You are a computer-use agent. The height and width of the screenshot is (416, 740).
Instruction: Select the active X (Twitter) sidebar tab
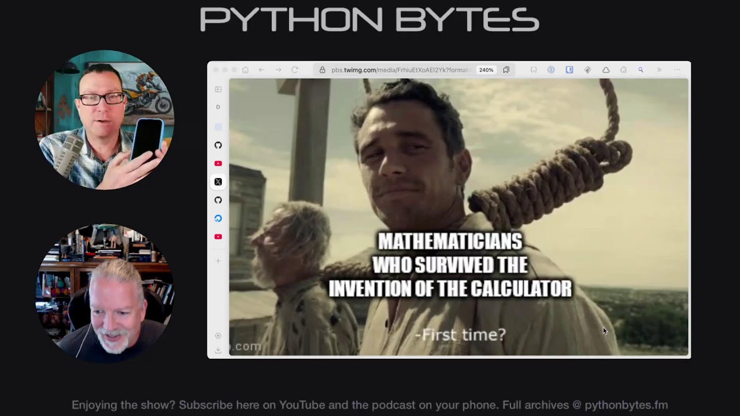[218, 182]
